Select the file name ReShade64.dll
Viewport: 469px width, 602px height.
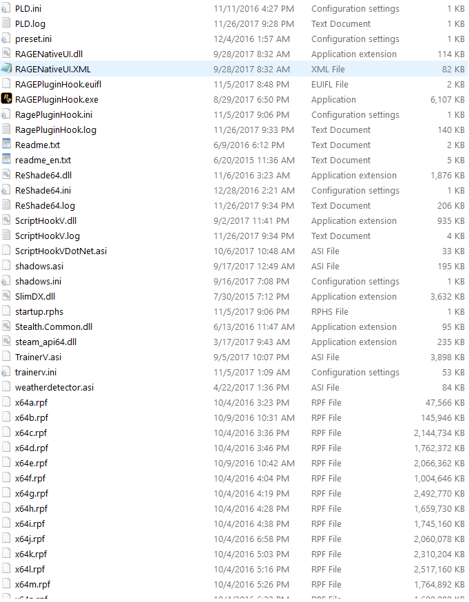click(x=43, y=175)
